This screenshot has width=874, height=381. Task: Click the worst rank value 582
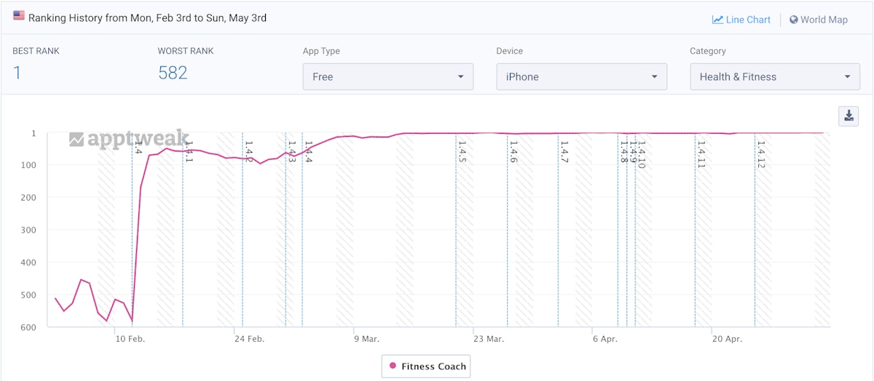[x=173, y=73]
